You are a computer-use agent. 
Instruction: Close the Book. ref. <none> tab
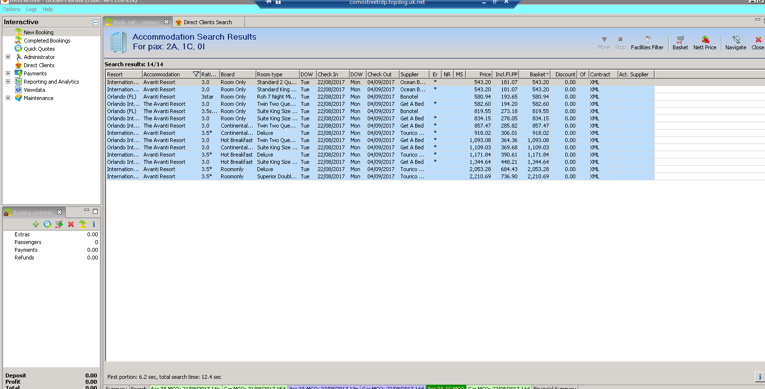pyautogui.click(x=166, y=22)
